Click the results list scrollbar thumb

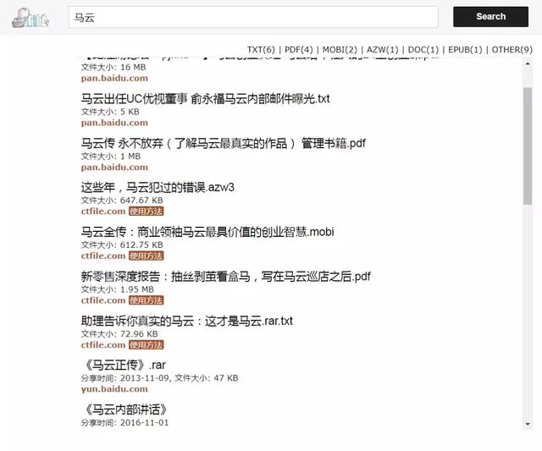528,146
